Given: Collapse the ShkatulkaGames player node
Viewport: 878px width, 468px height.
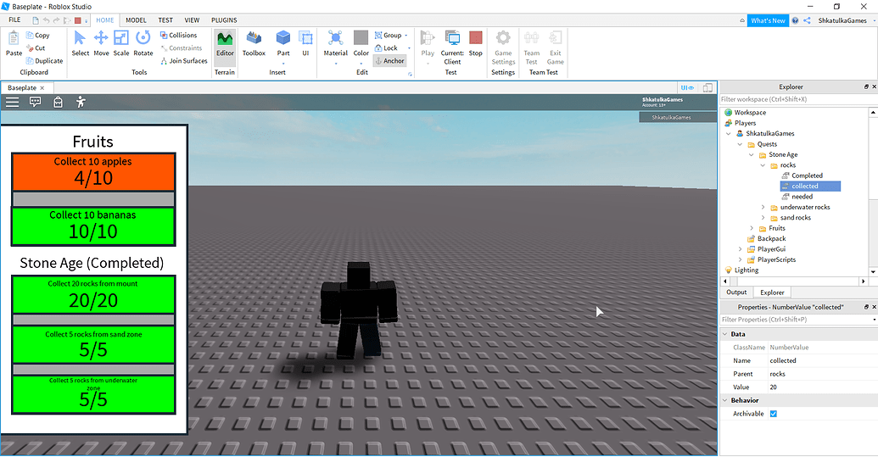Looking at the screenshot, I should [x=728, y=134].
